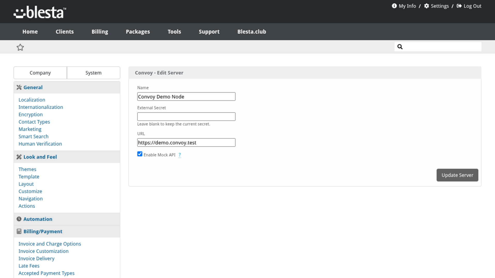Click the General tools icon
This screenshot has height=278, width=495.
click(19, 88)
